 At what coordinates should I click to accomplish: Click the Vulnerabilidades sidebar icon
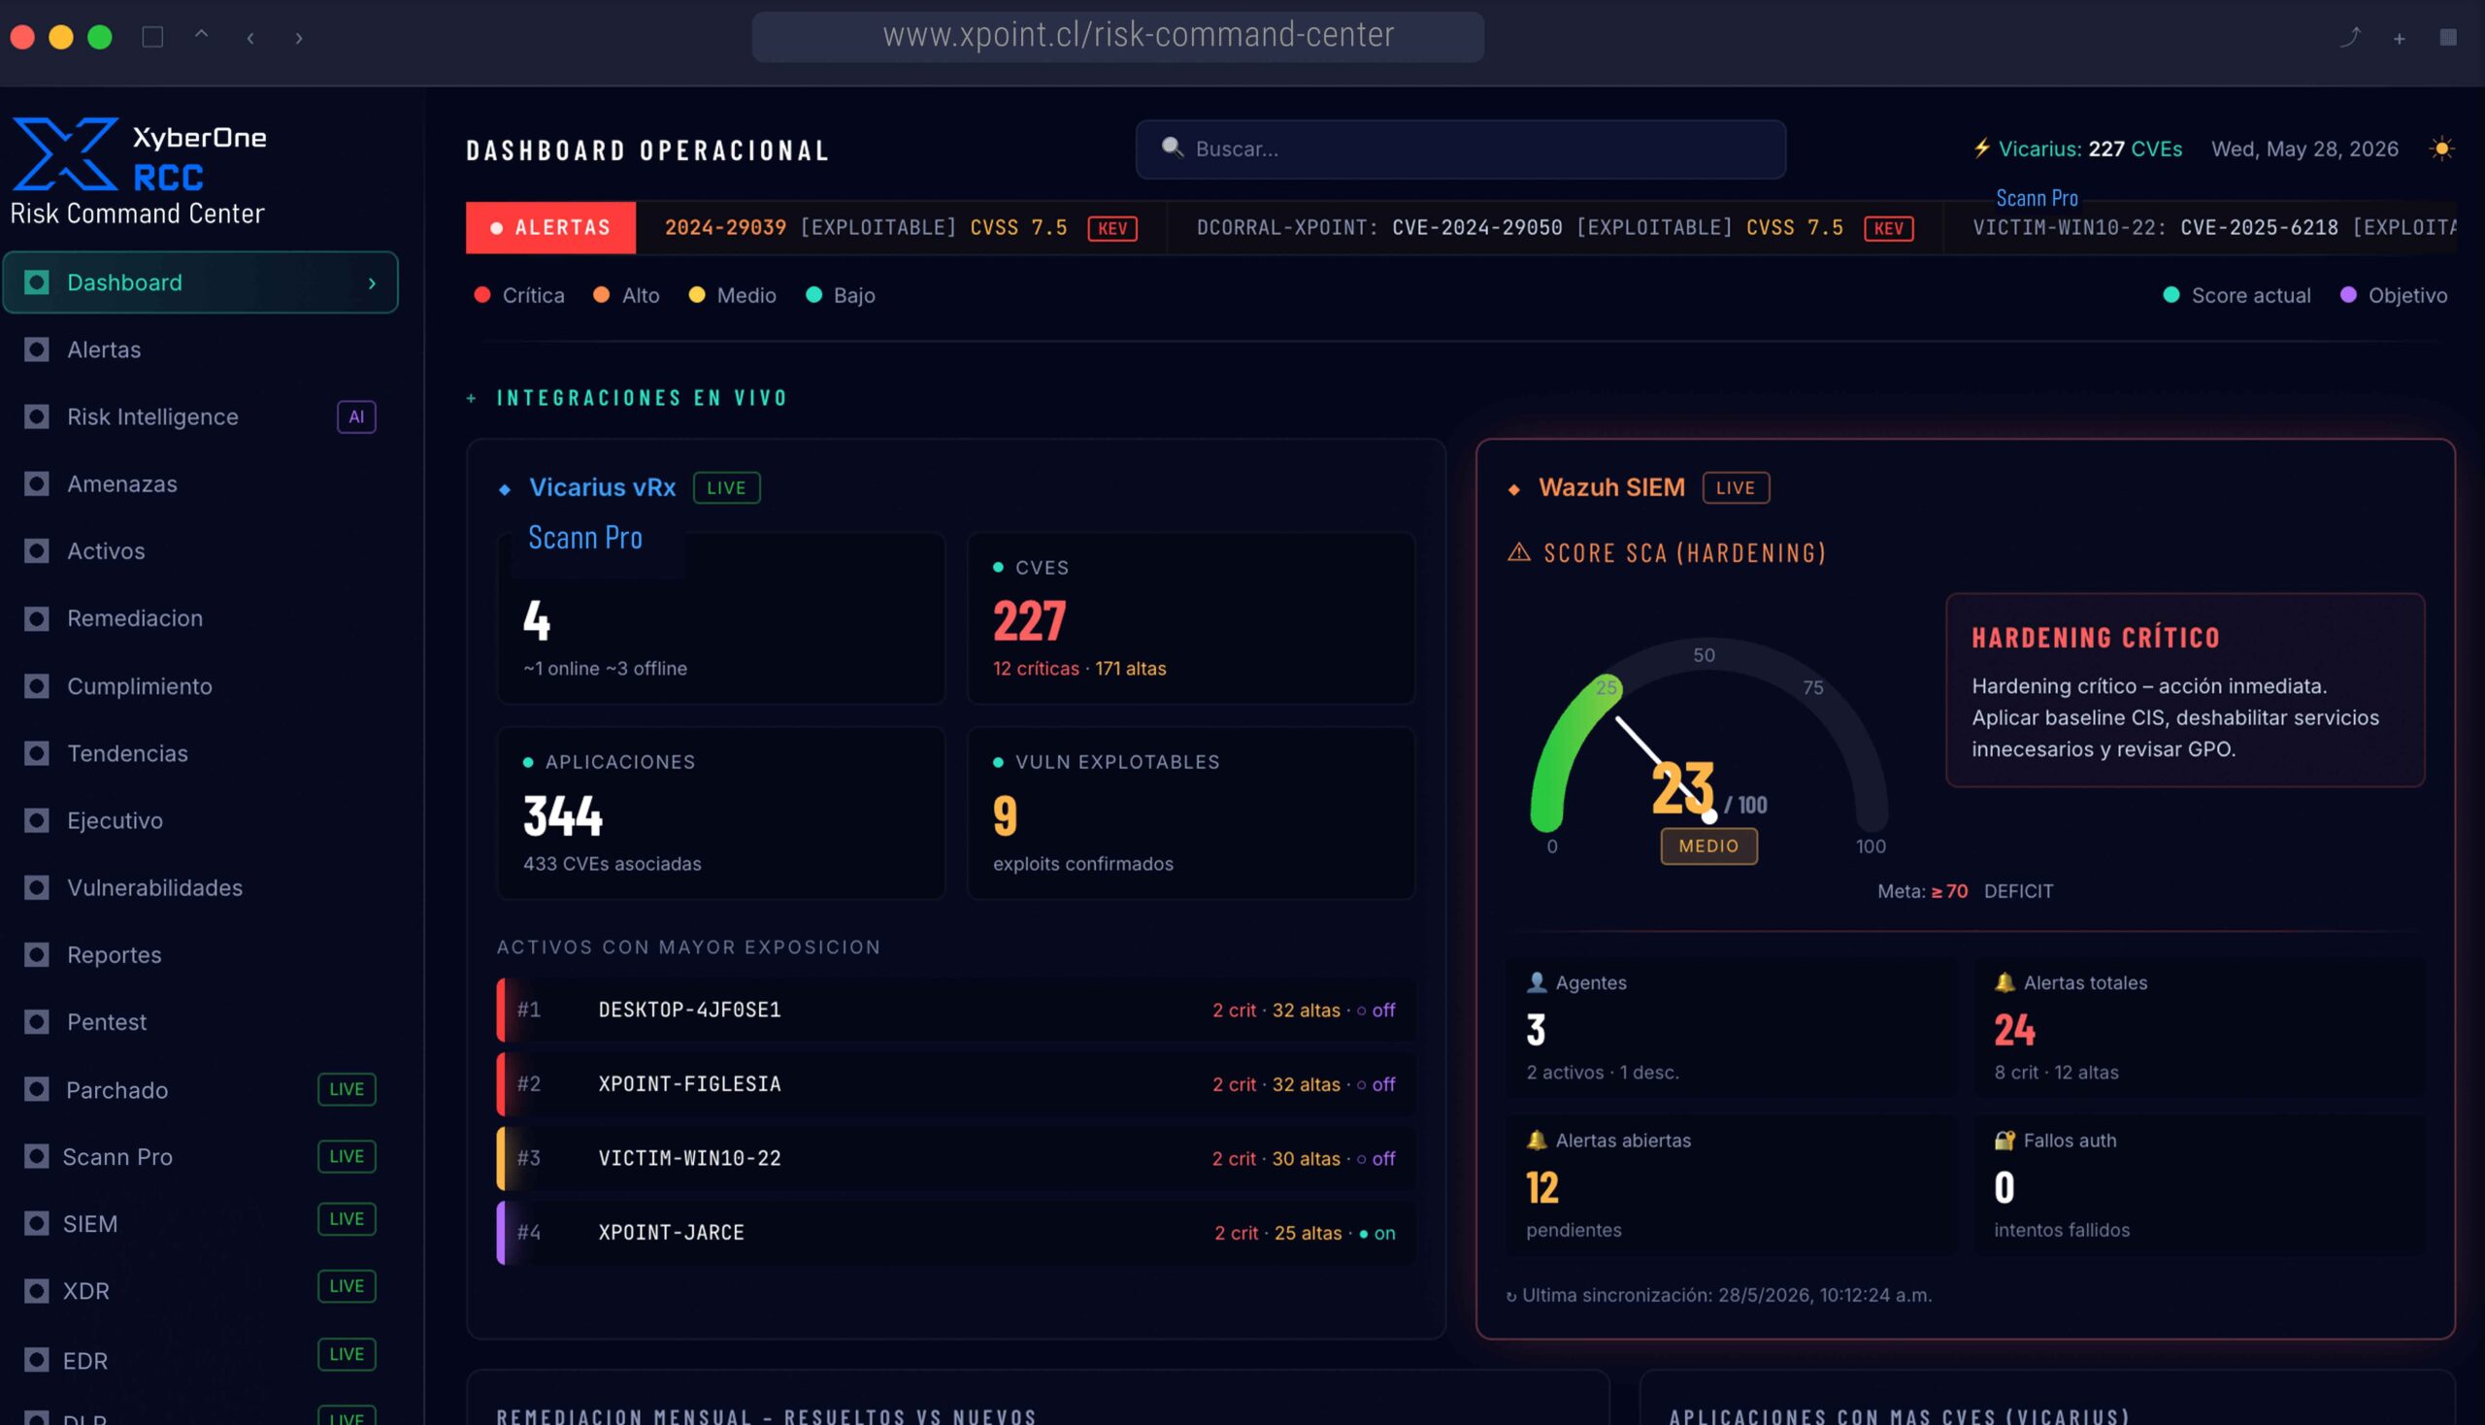click(37, 887)
